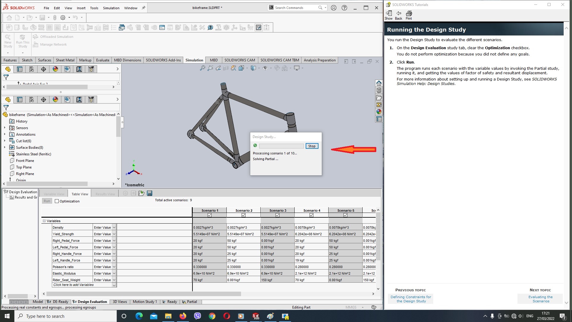Switch to the Sheet Metal ribbon tab
The width and height of the screenshot is (572, 322).
point(65,60)
